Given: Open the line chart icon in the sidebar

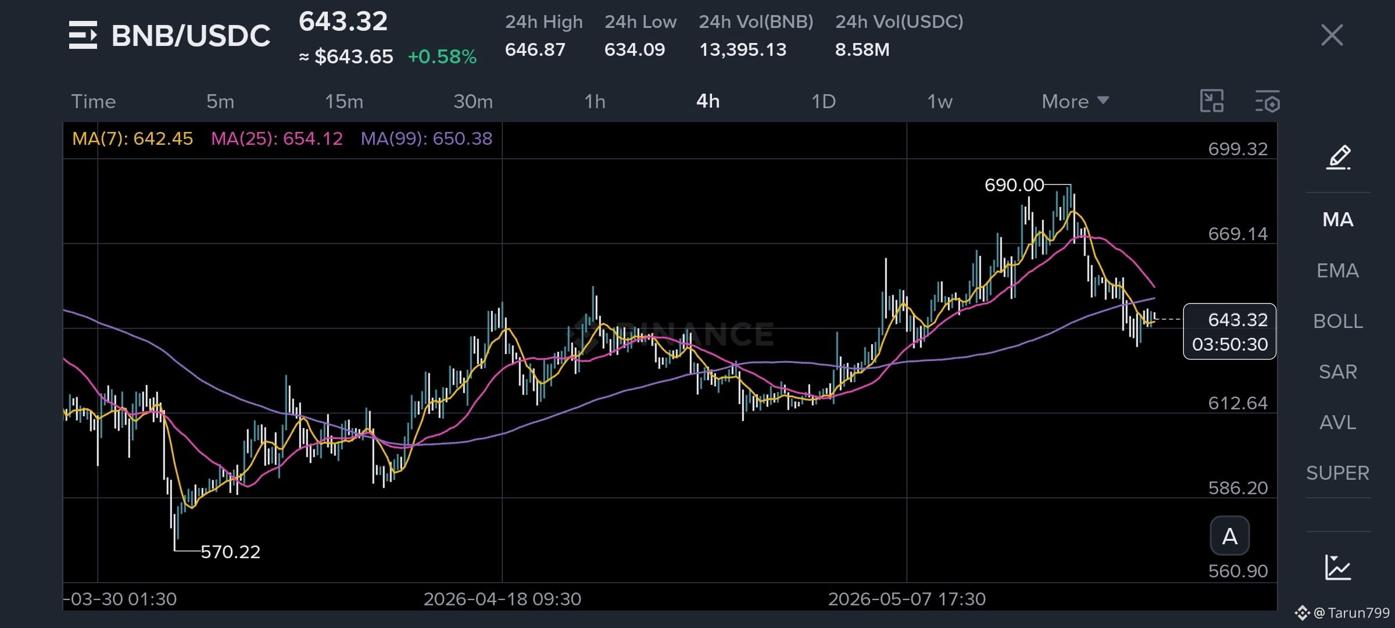Looking at the screenshot, I should click(1337, 568).
